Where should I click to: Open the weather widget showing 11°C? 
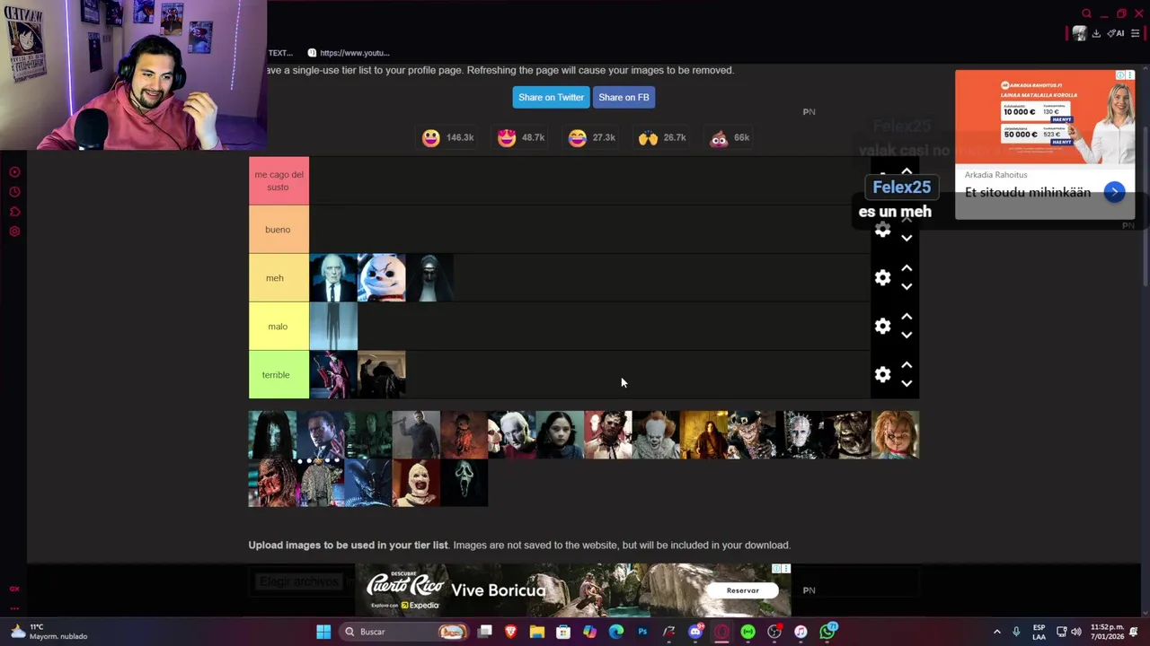(x=49, y=632)
